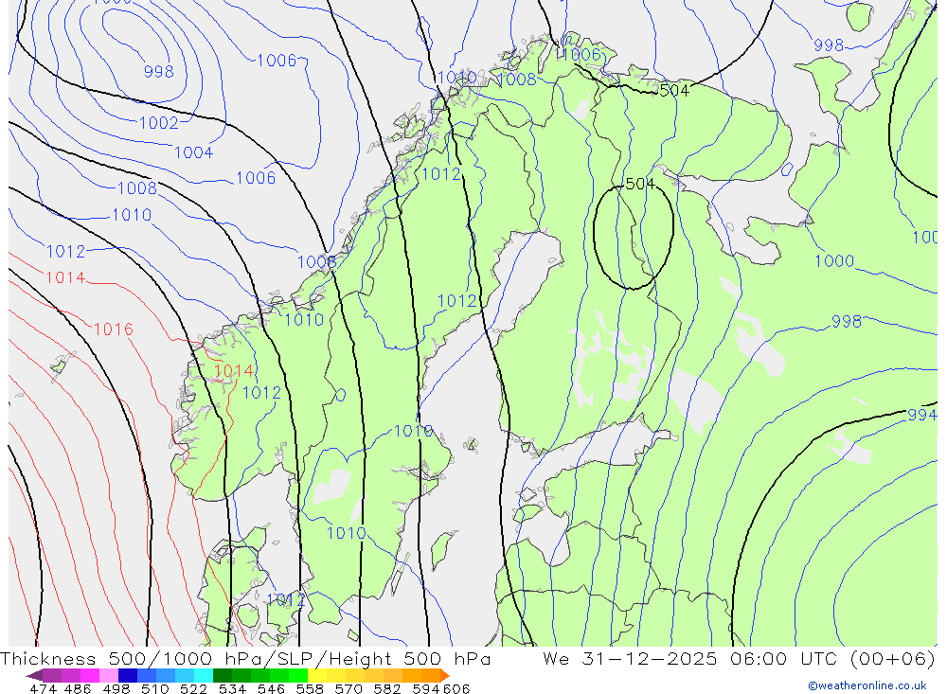Viewport: 947px width, 694px height.
Task: Click the purple left arrow of legend
Action: [x=34, y=675]
